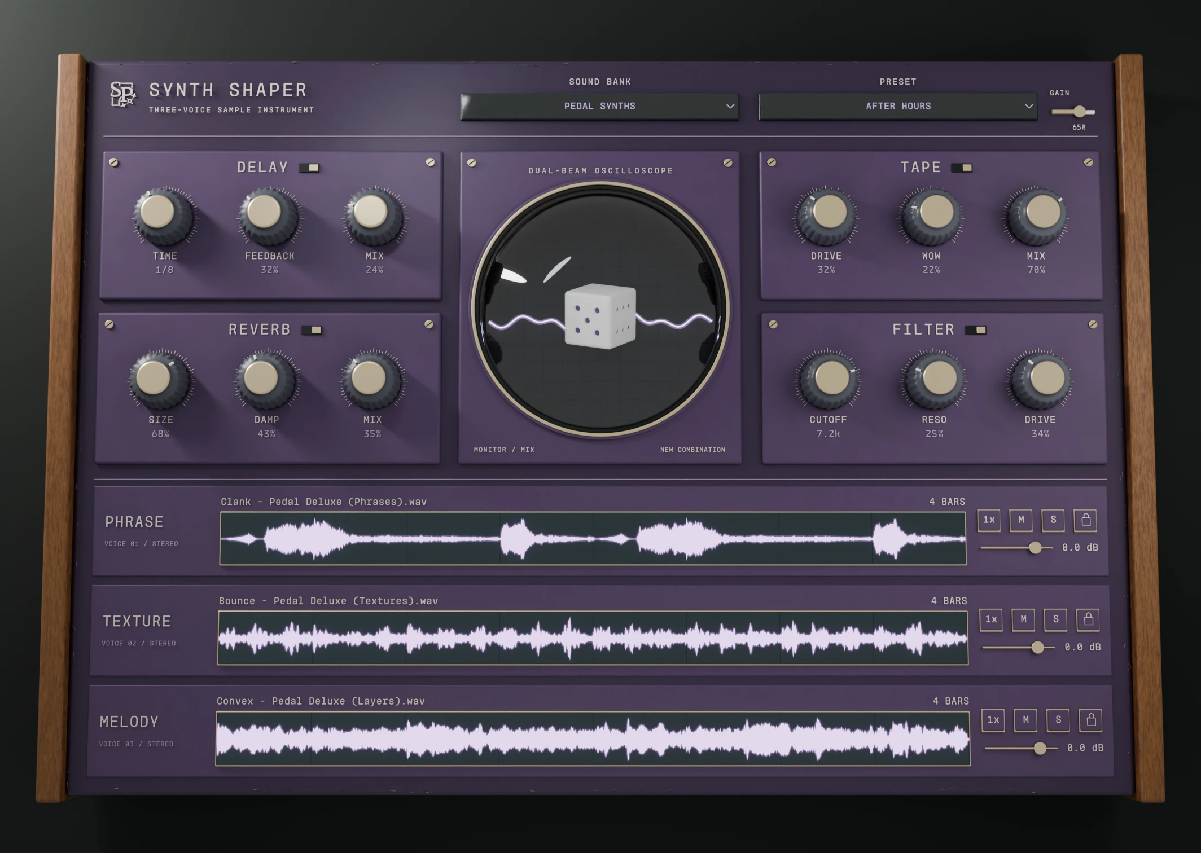This screenshot has width=1201, height=853.
Task: Click the Reverb Mix knob
Action: [372, 380]
